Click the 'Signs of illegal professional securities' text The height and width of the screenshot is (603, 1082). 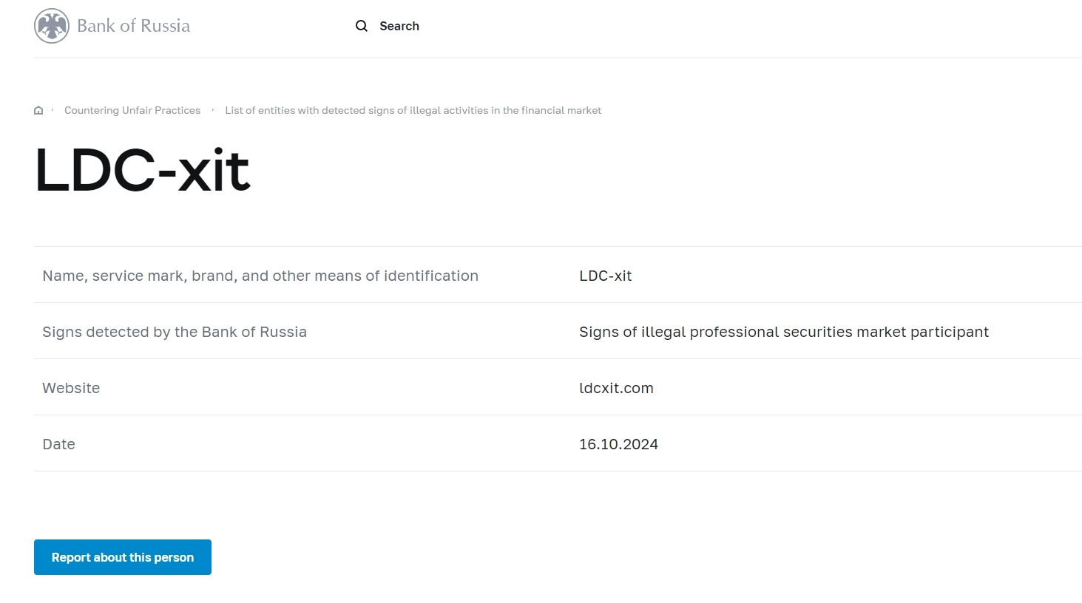tap(783, 332)
